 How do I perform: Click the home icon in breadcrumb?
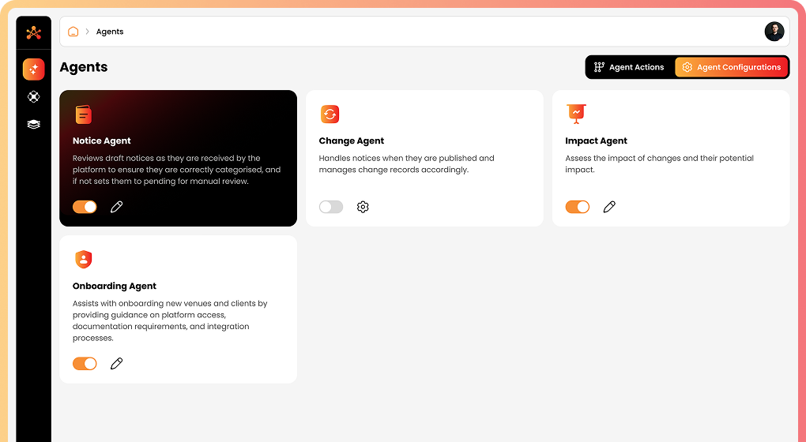point(73,32)
